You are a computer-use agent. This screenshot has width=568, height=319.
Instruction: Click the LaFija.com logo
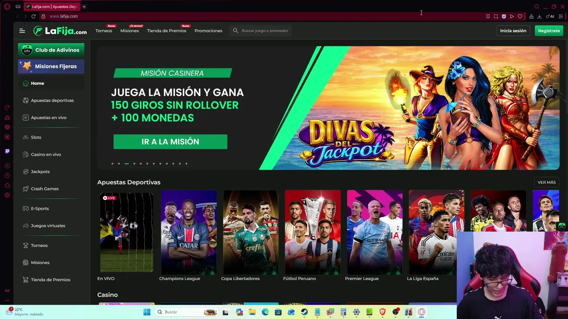tap(60, 31)
